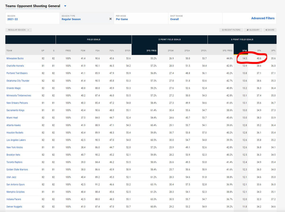
Task: Sort table by 2FG FREQ column
Action: click(x=152, y=51)
